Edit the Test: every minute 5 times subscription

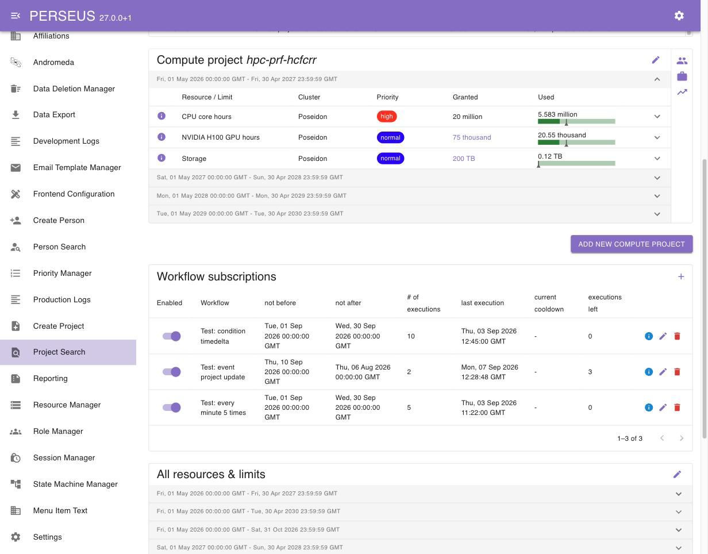pyautogui.click(x=663, y=407)
